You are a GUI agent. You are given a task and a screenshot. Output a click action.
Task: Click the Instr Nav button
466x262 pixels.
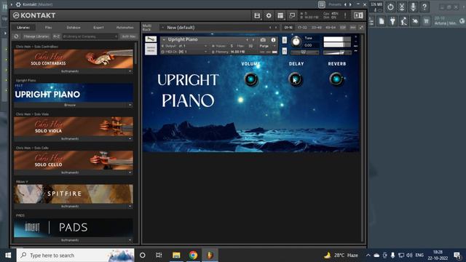(128, 36)
